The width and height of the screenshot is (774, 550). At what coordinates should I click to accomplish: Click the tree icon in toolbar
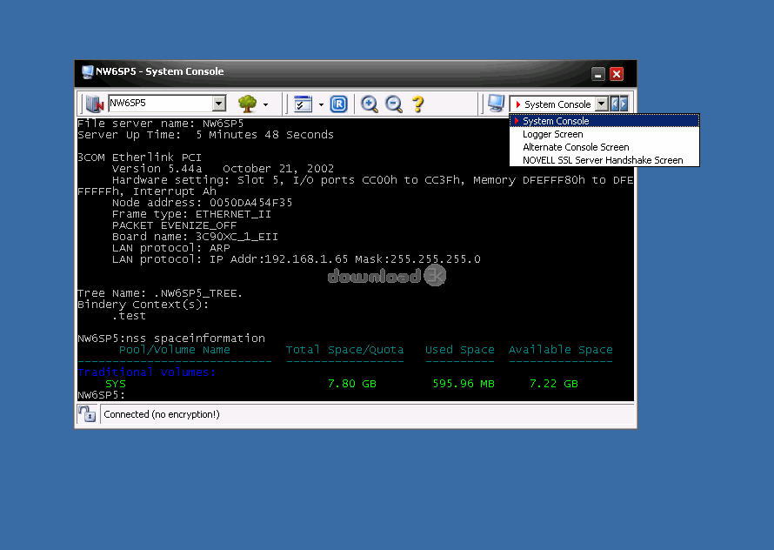pyautogui.click(x=247, y=104)
